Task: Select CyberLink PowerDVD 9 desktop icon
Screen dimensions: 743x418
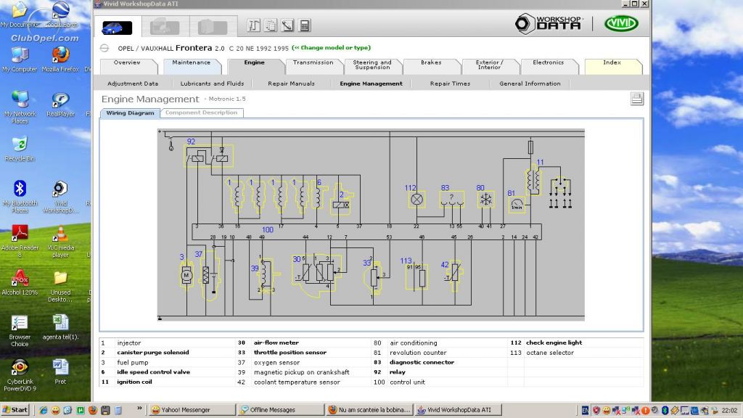Action: [20, 375]
